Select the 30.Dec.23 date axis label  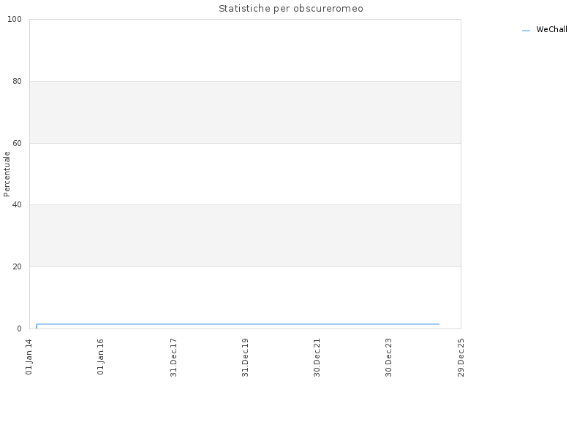pyautogui.click(x=389, y=357)
